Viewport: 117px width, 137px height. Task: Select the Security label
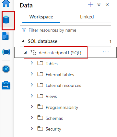tap(53, 129)
